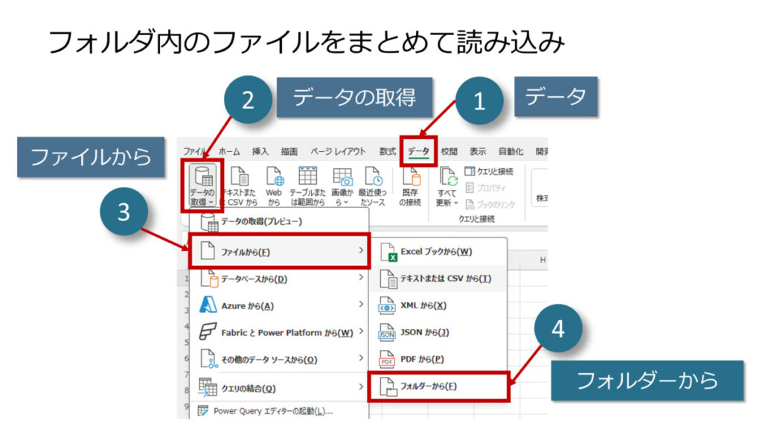Image resolution: width=762 pixels, height=429 pixels.
Task: Click the Web から icon in ribbon
Action: (274, 185)
